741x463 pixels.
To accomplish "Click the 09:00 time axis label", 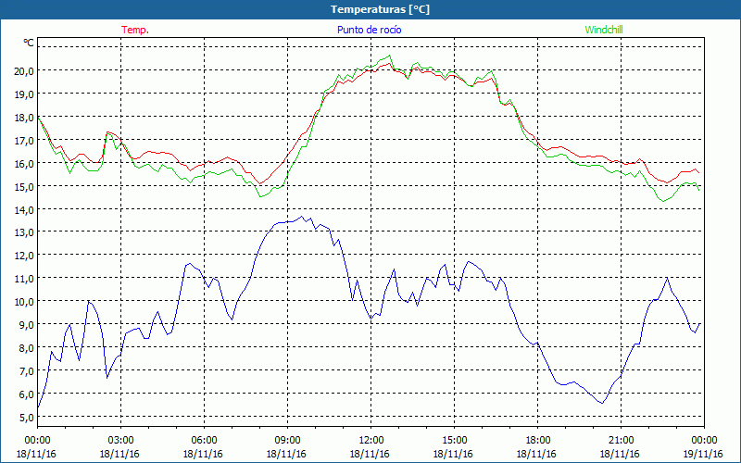I will click(x=287, y=441).
